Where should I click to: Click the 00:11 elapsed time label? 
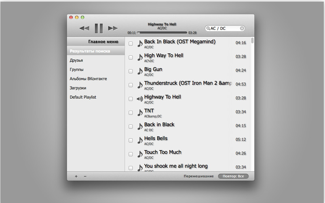click(x=131, y=33)
